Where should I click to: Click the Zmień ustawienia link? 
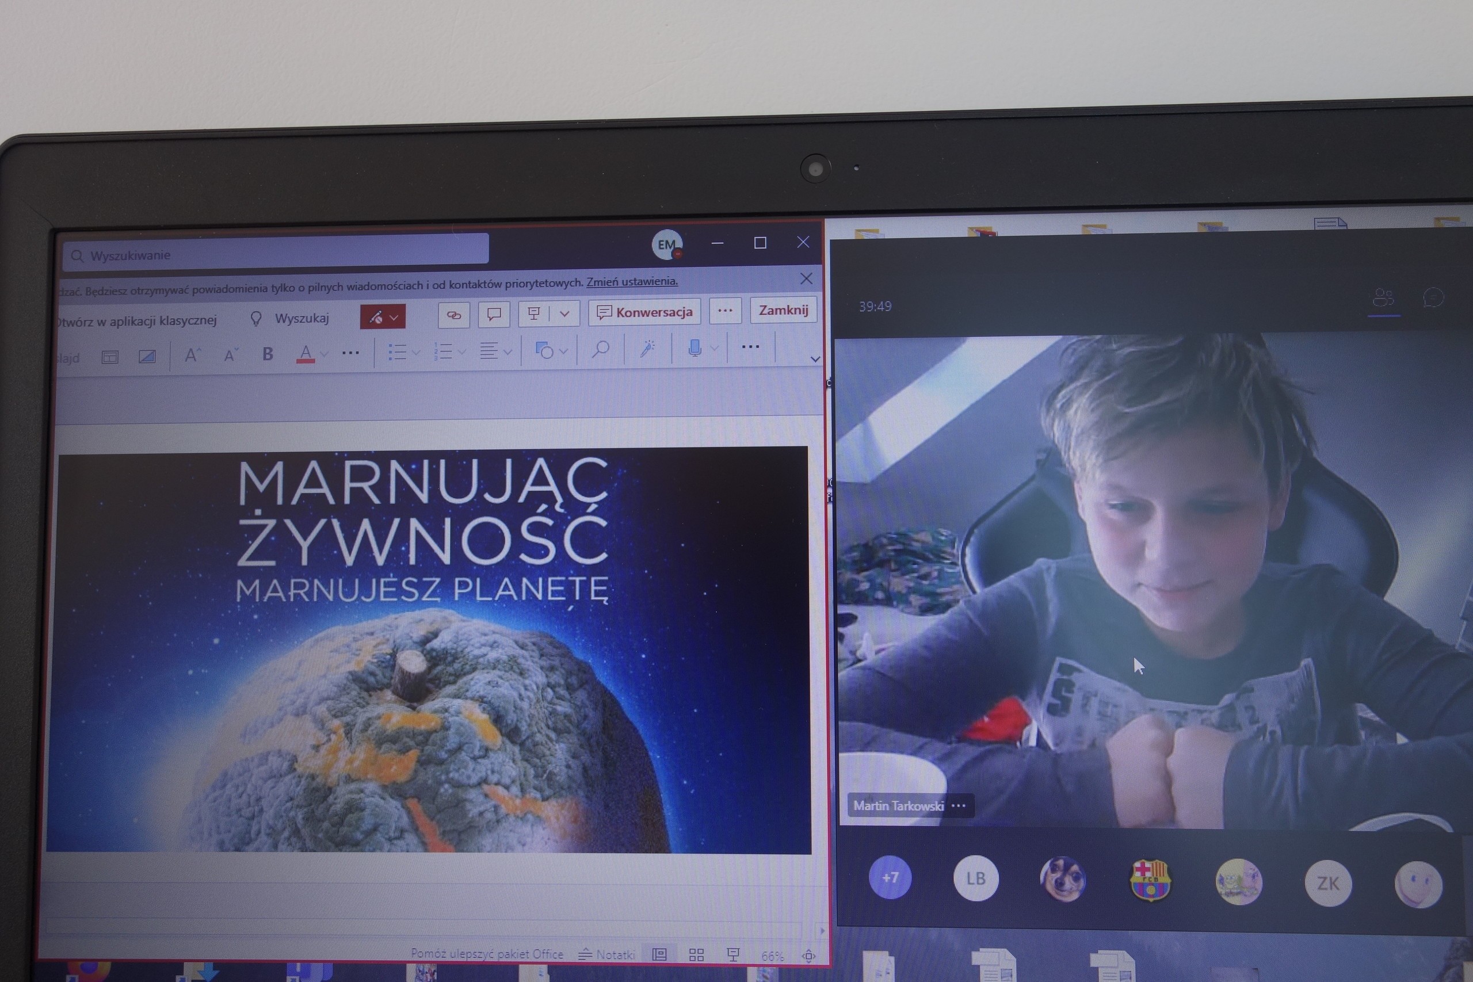click(631, 281)
